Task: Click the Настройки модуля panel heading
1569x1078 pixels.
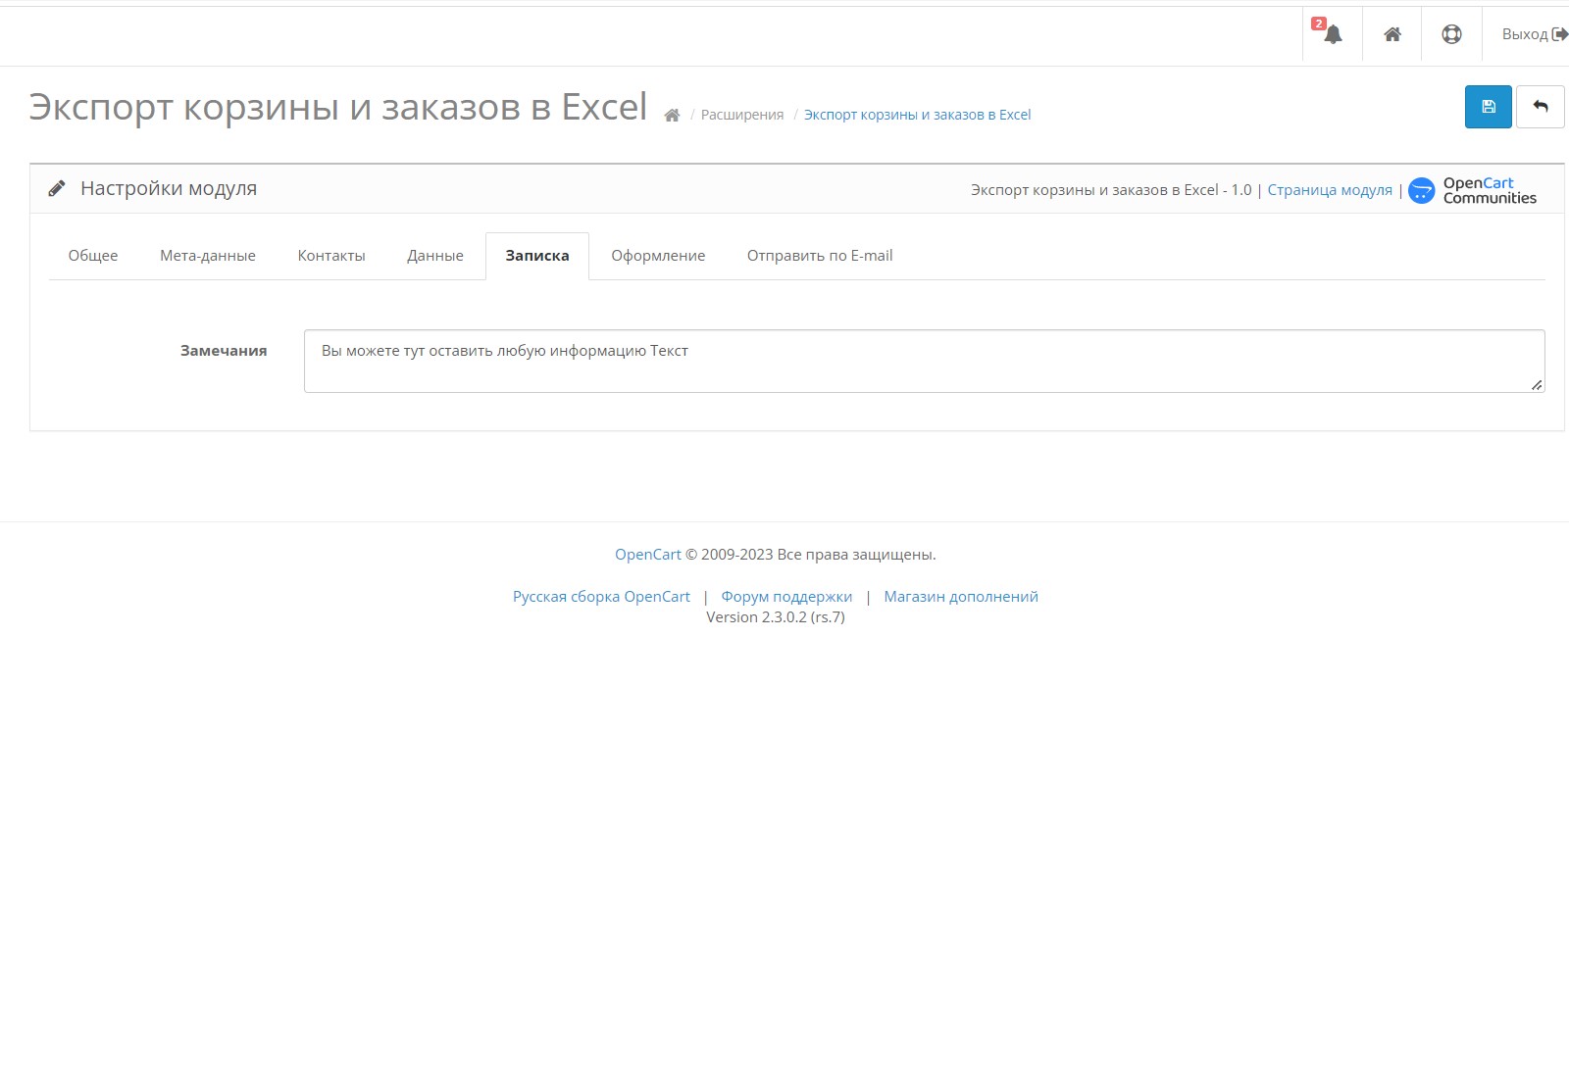Action: [169, 188]
